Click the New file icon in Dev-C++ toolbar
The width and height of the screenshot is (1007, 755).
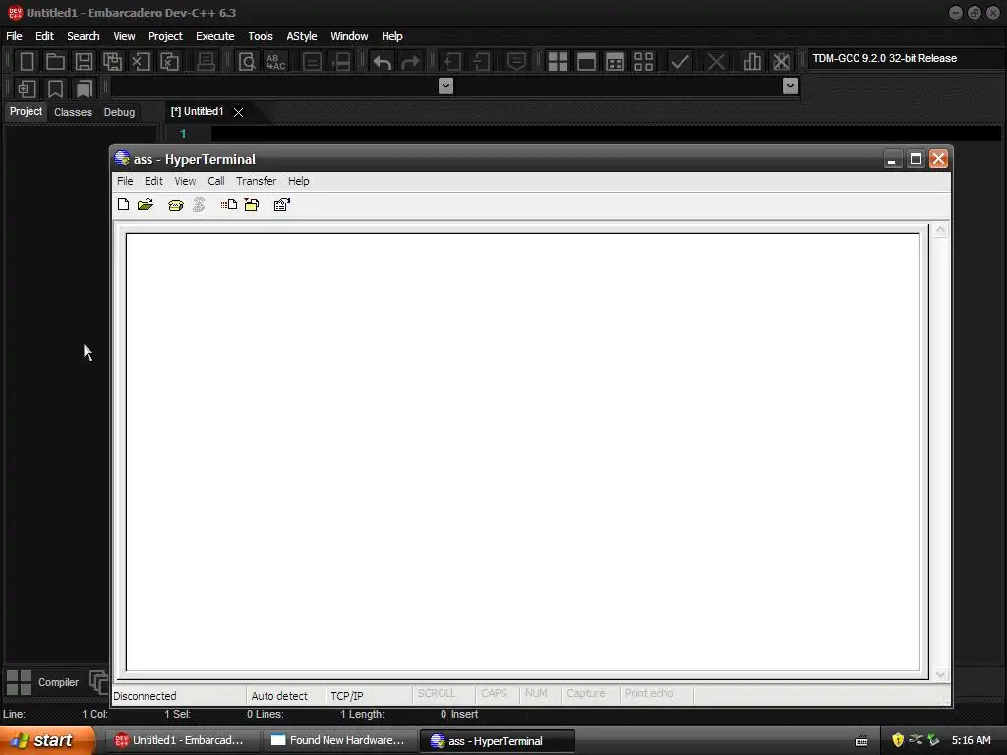point(27,62)
